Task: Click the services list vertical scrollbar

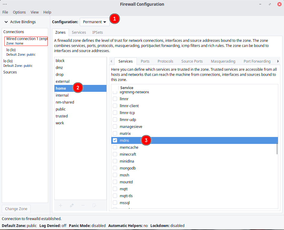Action: coord(277,148)
